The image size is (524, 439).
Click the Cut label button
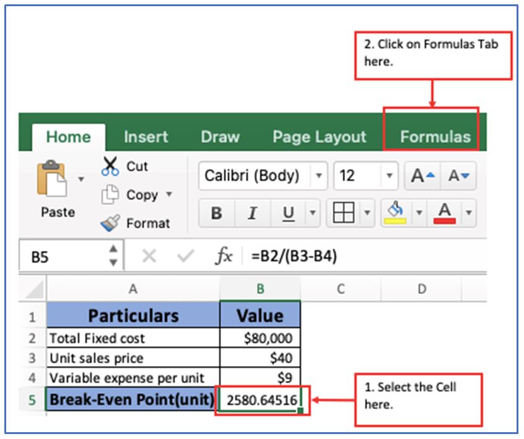(x=137, y=167)
